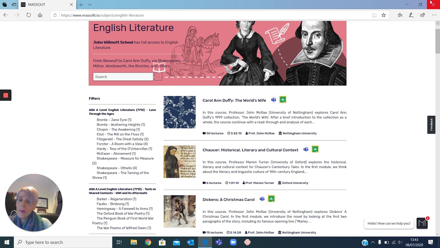Viewport: 440px width, 248px height.
Task: Filter by McEwan - Atonement
Action: pos(116,154)
